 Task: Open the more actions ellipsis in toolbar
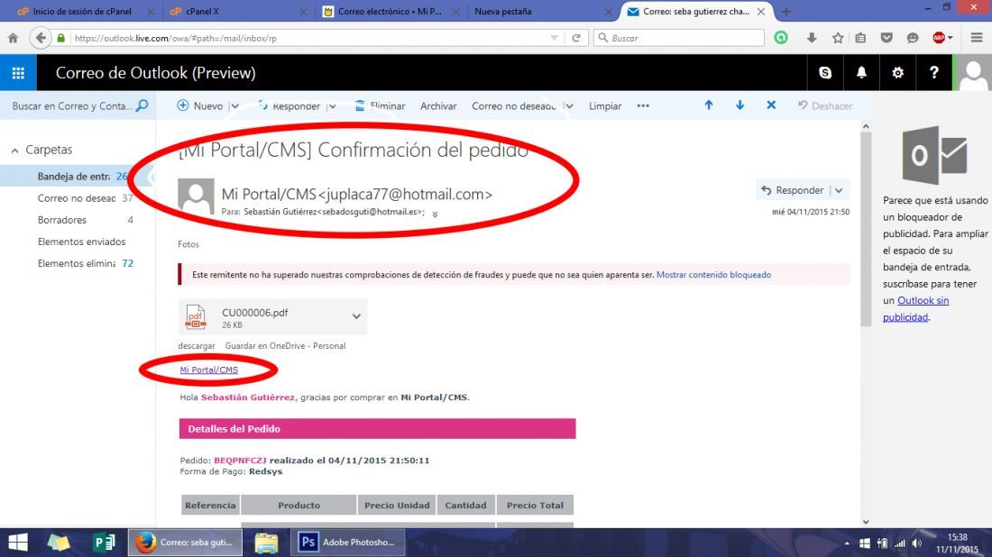(x=643, y=105)
